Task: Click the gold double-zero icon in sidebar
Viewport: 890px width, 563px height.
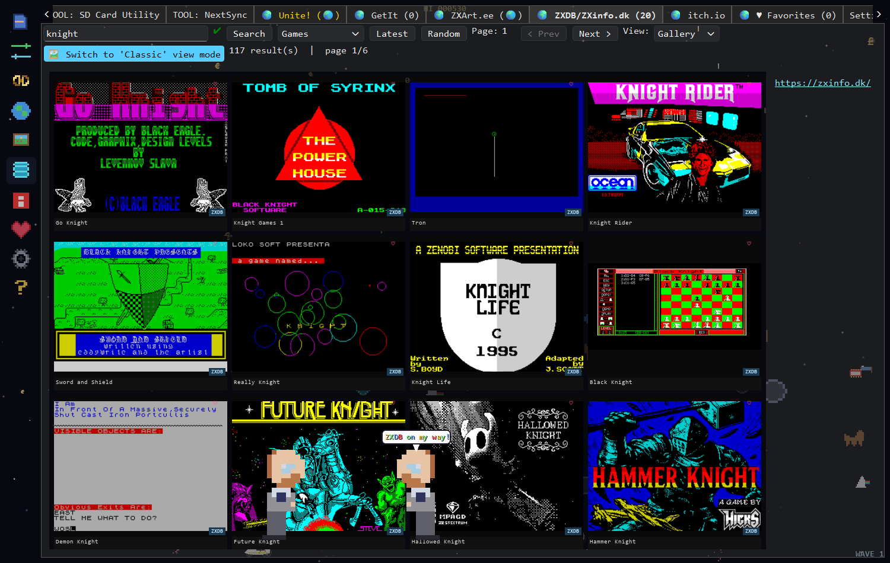Action: coord(21,81)
